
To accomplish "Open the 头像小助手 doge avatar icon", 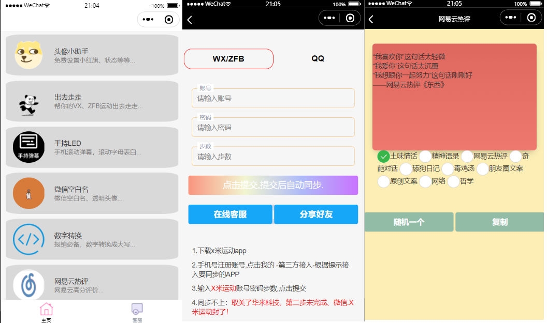I will [x=29, y=55].
